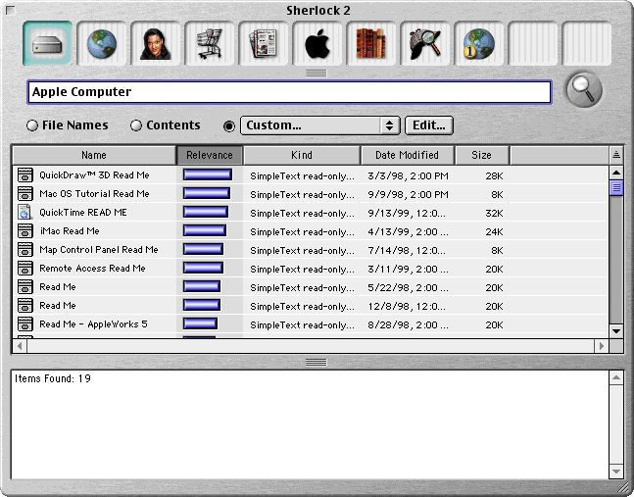Click the iMac Read Me relevance bar
The width and height of the screenshot is (634, 497).
(x=205, y=231)
